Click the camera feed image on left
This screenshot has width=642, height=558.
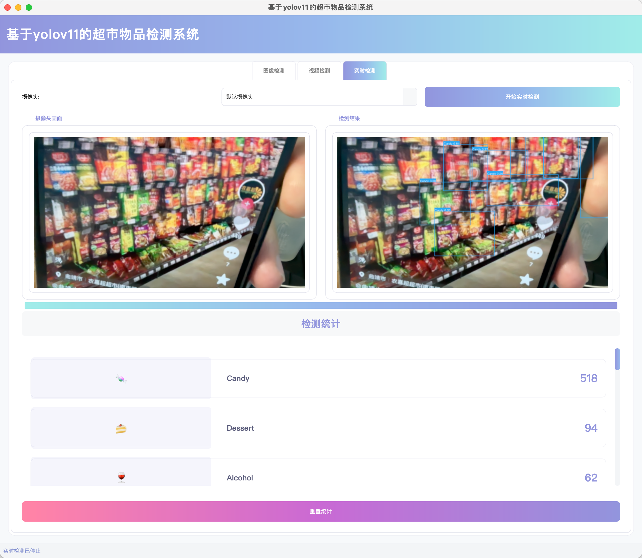click(169, 212)
